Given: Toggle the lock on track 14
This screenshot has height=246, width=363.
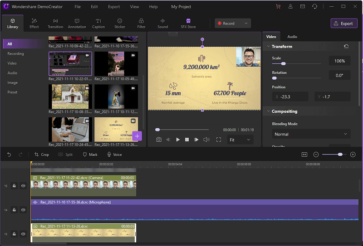Looking at the screenshot, I should [14, 210].
